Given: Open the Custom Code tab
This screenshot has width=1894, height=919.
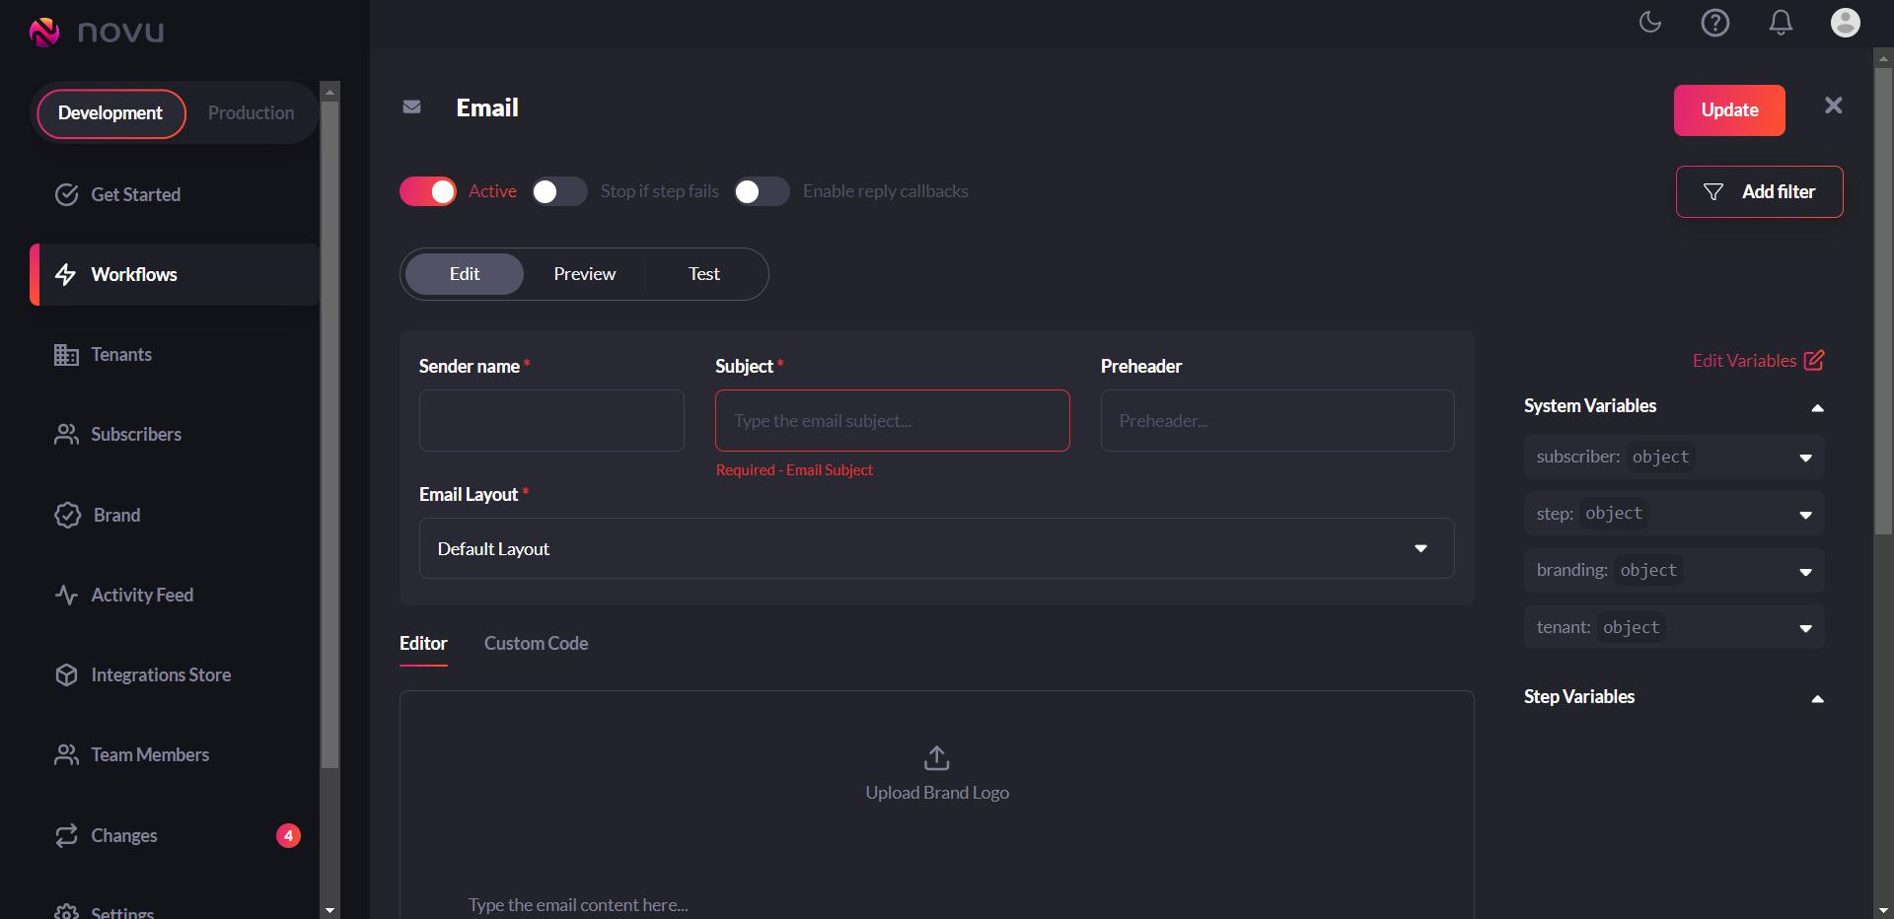Looking at the screenshot, I should coord(536,643).
